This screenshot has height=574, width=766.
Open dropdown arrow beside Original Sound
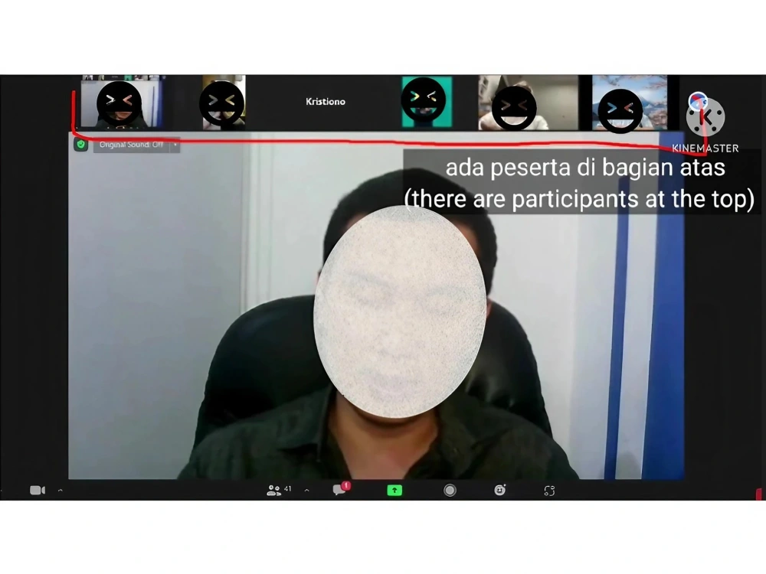coord(175,145)
